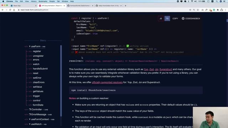
Task: Open the Chrome extensions puzzle icon
Action: [218, 10]
